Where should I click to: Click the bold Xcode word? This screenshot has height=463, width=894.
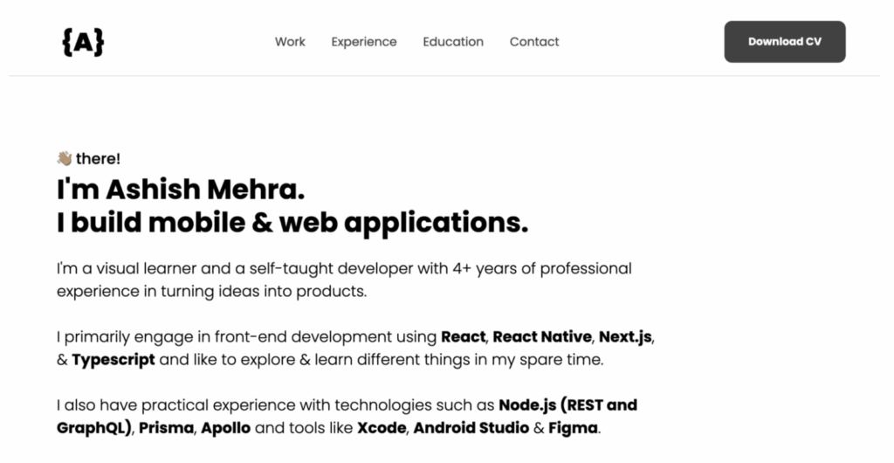[382, 428]
